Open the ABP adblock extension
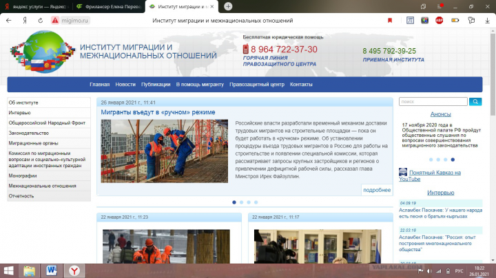 [439, 21]
